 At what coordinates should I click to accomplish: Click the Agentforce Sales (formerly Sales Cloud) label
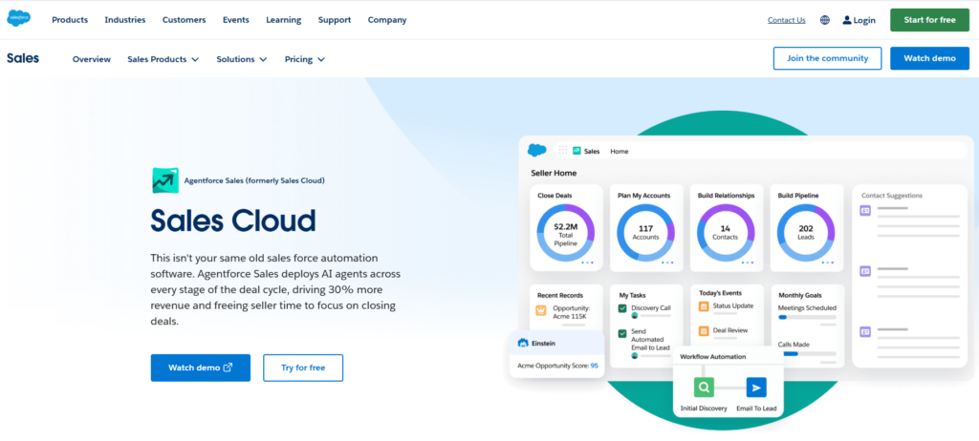coord(254,181)
